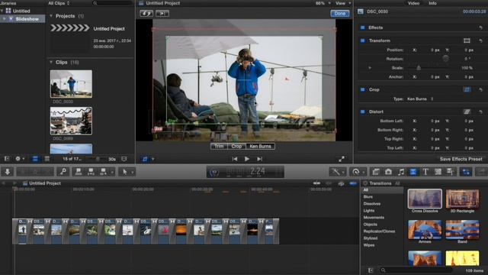Show the Music and Sound browser

pyautogui.click(x=401, y=172)
